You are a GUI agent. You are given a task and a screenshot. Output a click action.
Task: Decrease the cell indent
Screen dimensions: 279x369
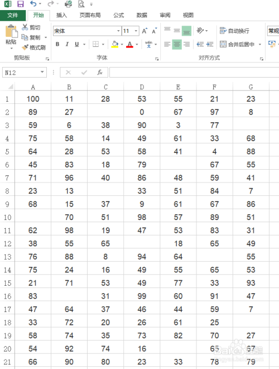(200, 44)
